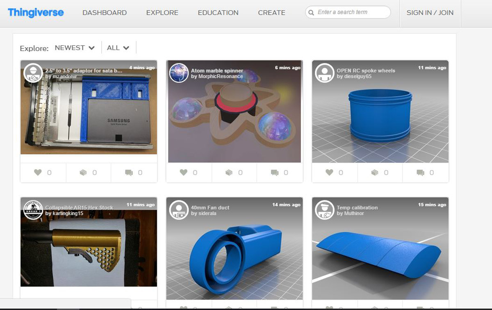Open the ALL category filter dropdown

[118, 48]
